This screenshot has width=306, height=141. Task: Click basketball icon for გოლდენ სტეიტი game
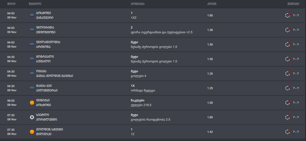[x=32, y=132]
